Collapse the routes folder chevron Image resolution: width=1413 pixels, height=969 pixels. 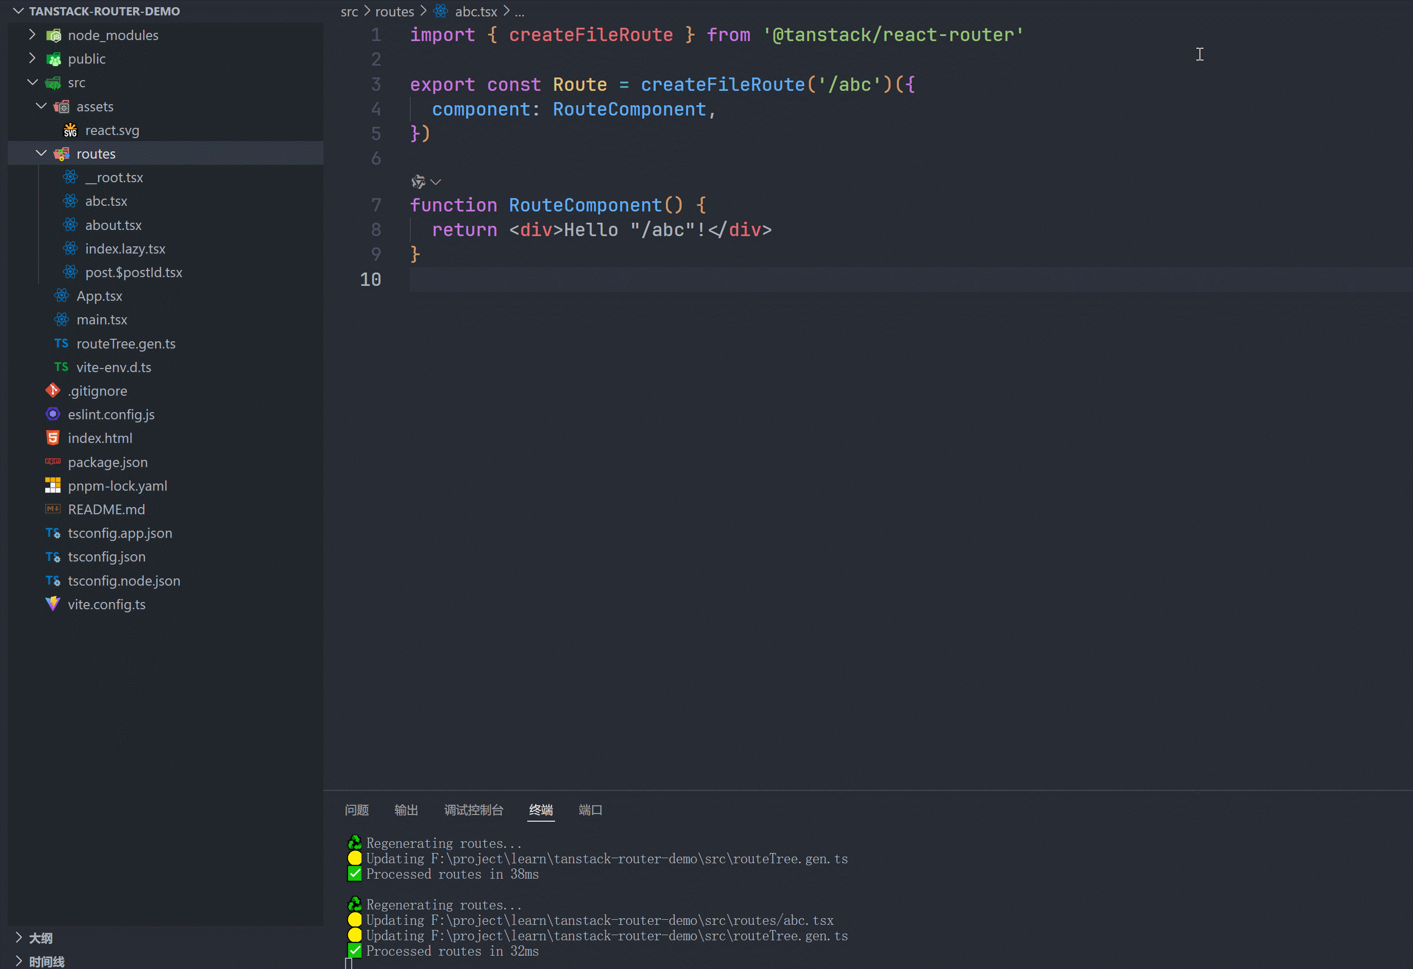[x=41, y=153]
